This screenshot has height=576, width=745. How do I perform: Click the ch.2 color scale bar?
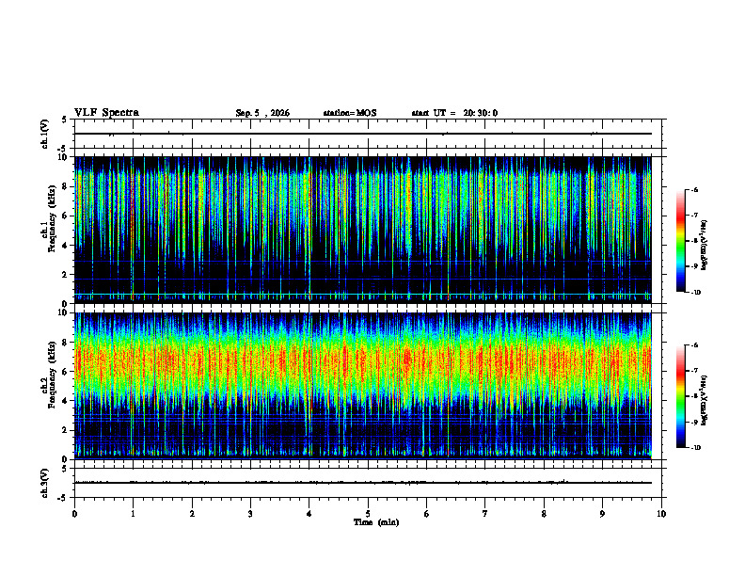(x=680, y=396)
